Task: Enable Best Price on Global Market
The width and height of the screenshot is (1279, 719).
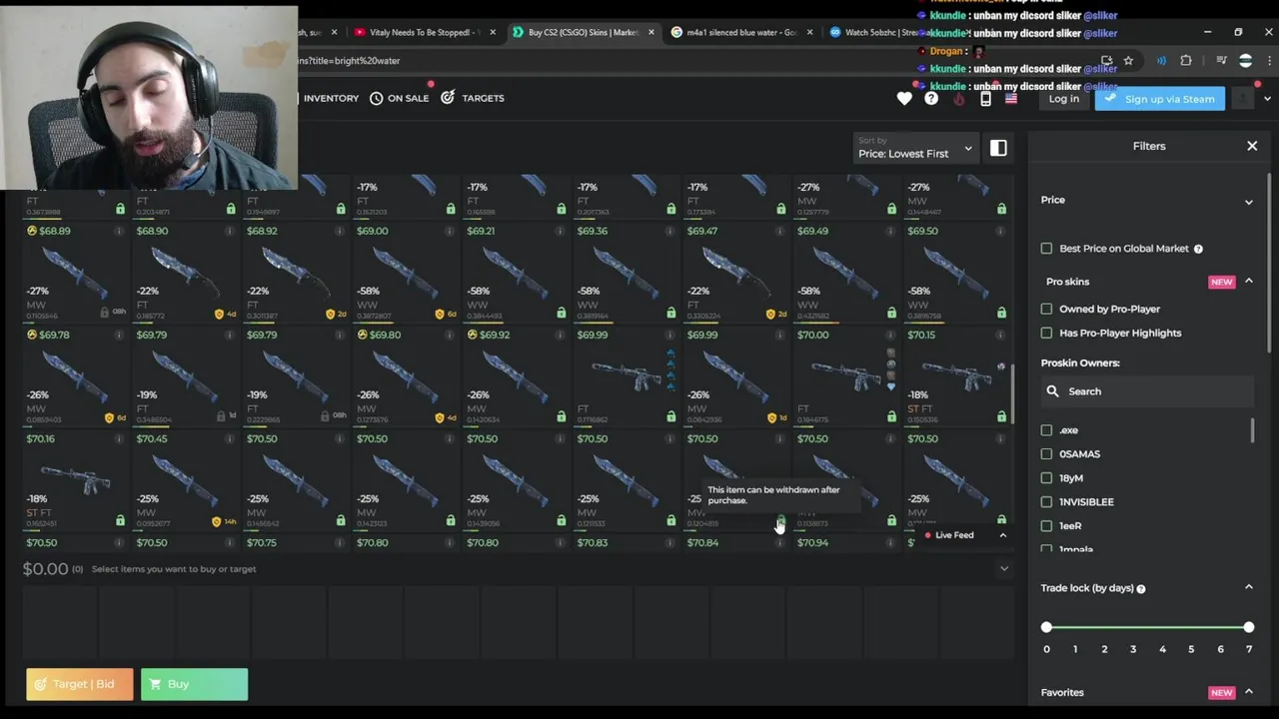Action: [x=1046, y=249]
